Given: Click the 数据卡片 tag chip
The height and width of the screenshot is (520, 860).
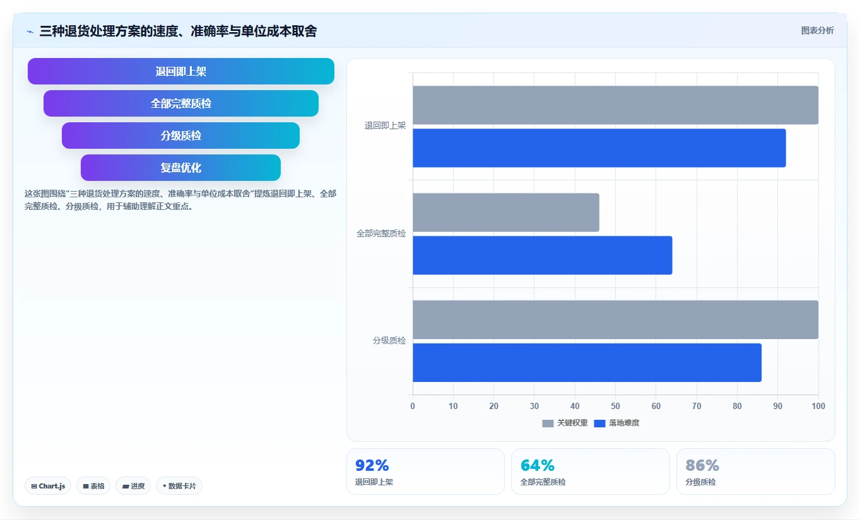Looking at the screenshot, I should pos(179,486).
